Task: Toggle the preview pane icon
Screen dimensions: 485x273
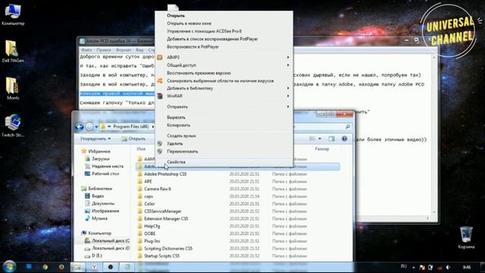Action: (x=332, y=139)
